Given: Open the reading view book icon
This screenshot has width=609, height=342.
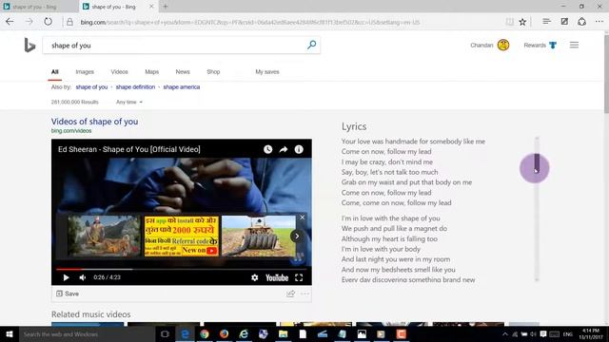Looking at the screenshot, I should tap(510, 22).
